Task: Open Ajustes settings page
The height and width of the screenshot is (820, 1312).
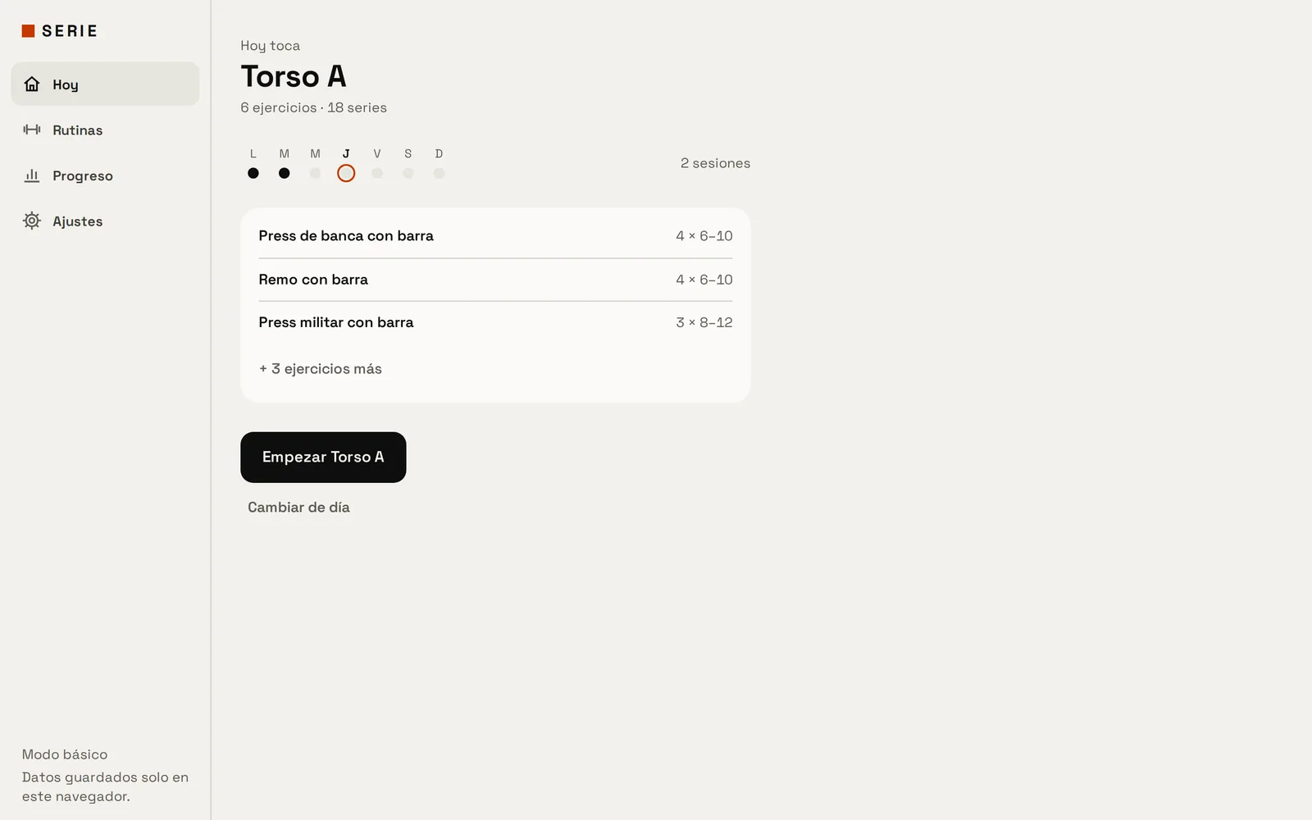Action: tap(105, 221)
